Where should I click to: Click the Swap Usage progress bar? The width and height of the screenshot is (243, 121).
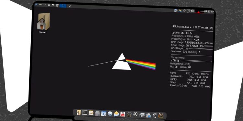tap(208, 46)
